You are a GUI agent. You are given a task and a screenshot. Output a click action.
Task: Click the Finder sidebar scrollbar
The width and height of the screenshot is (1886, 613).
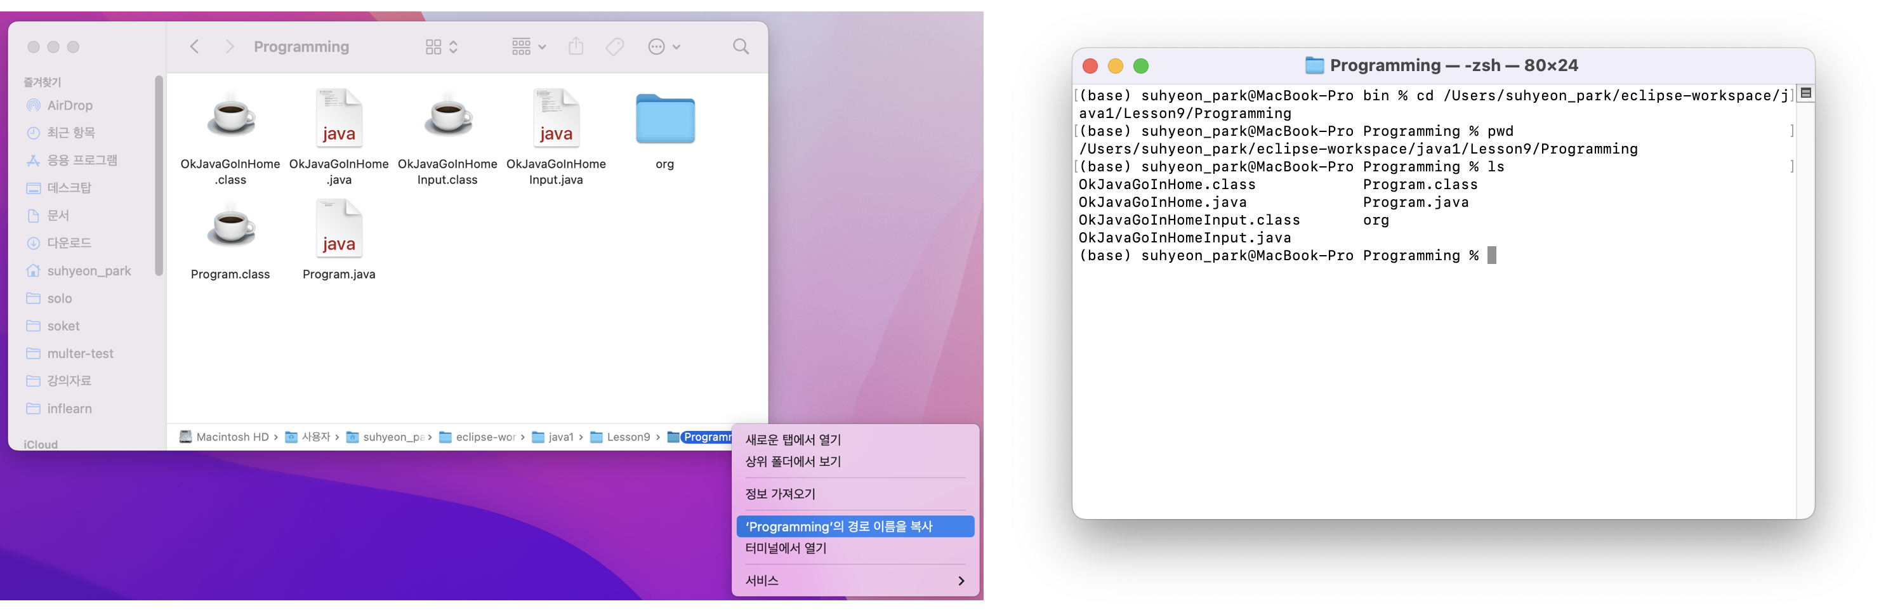coord(159,176)
